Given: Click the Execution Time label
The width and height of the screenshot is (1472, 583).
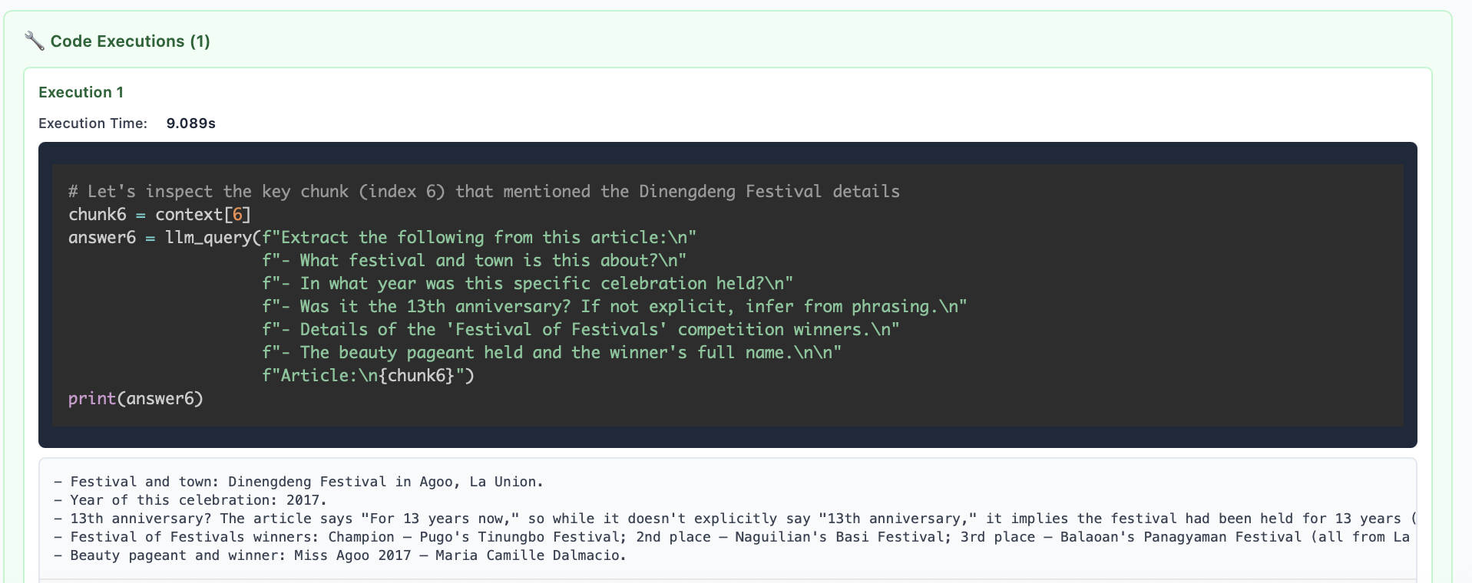Looking at the screenshot, I should point(93,124).
